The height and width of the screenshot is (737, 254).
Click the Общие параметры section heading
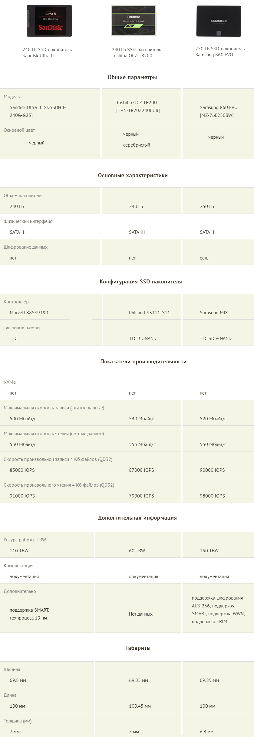[132, 77]
